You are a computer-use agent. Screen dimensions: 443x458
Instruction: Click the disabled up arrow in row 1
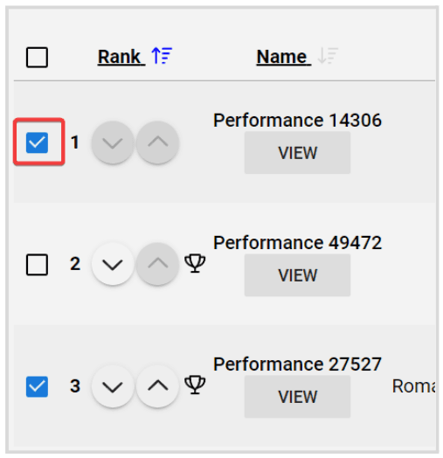click(x=157, y=142)
